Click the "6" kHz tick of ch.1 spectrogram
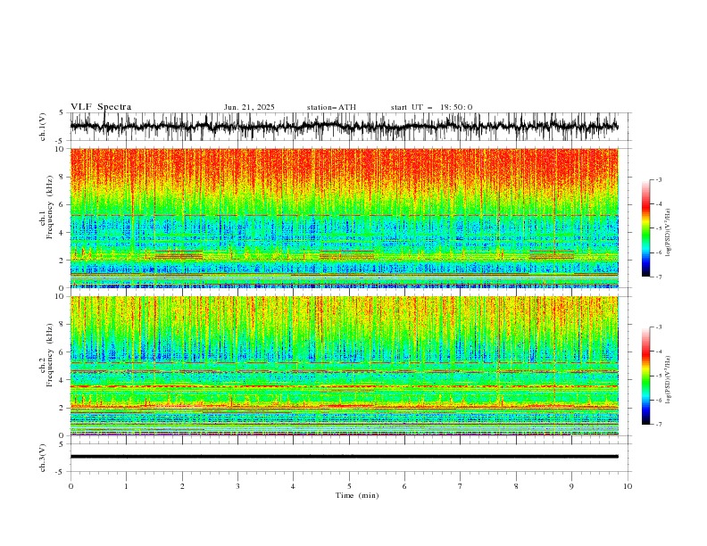 [x=62, y=204]
